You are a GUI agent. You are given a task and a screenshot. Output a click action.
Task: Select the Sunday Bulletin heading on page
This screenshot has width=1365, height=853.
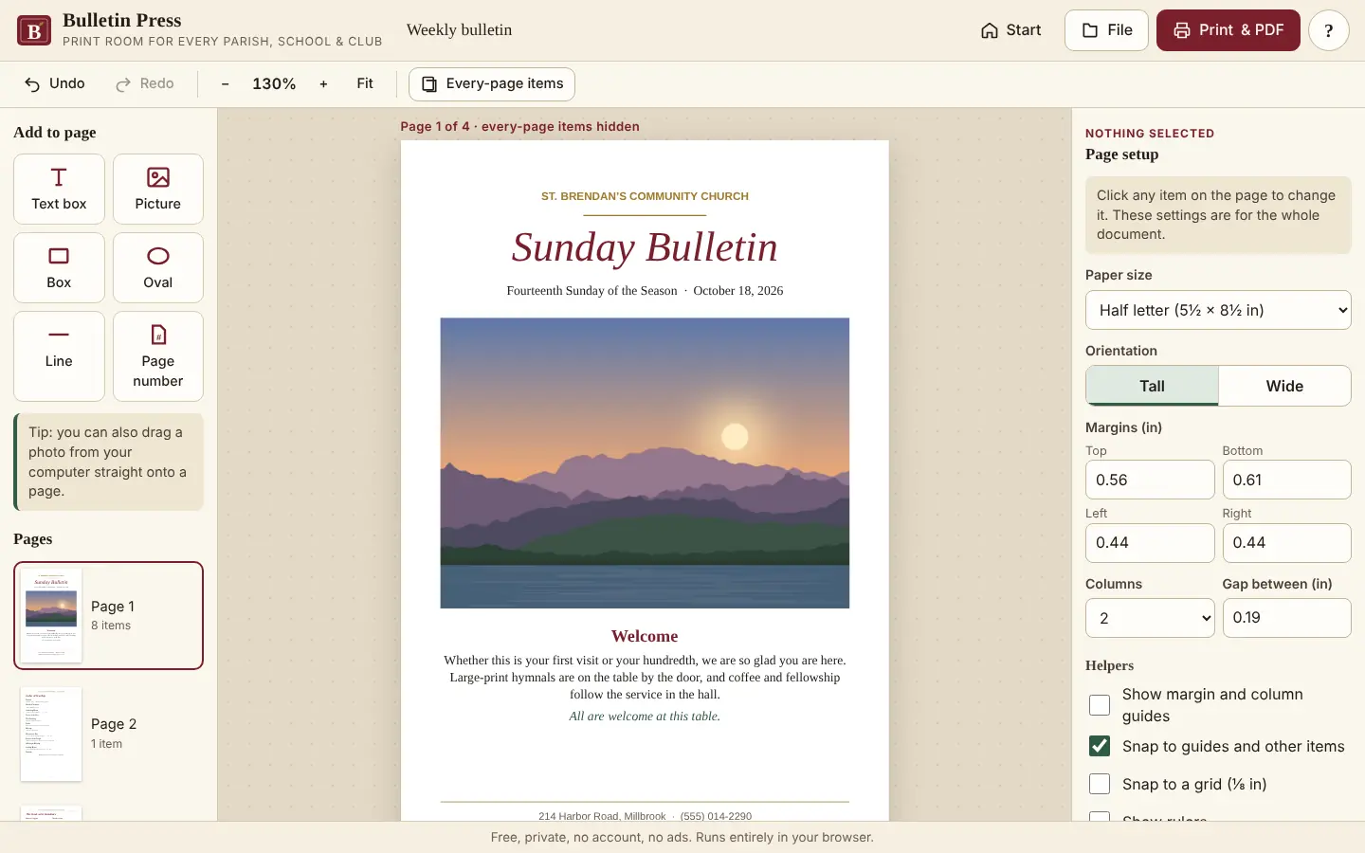[645, 247]
